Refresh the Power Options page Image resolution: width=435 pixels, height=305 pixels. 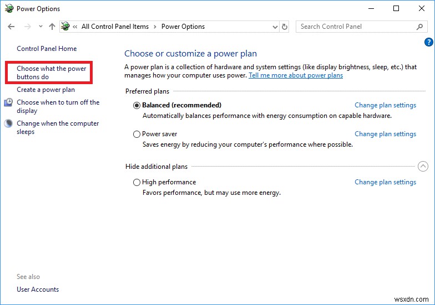pyautogui.click(x=284, y=27)
